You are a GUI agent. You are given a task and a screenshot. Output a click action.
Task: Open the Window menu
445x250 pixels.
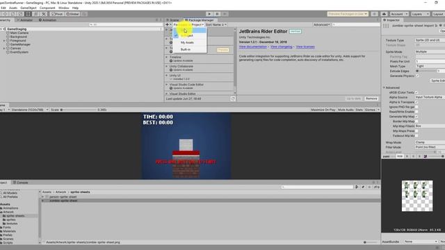63,8
